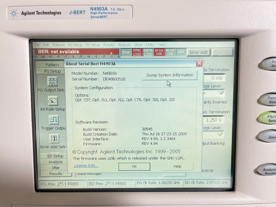Viewport: 276px width, 207px height.
Task: Confirm the About dialog with OK
Action: [x=134, y=166]
